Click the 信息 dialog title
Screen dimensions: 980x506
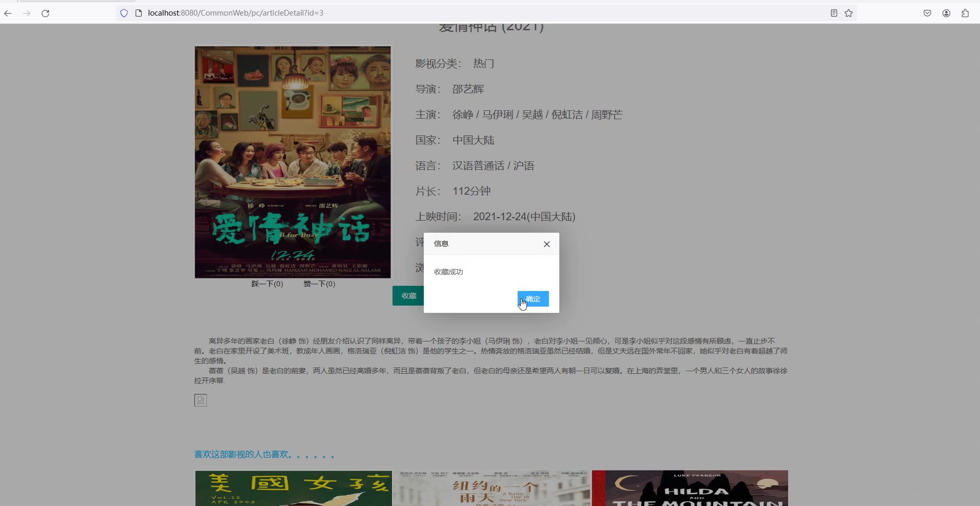click(442, 244)
